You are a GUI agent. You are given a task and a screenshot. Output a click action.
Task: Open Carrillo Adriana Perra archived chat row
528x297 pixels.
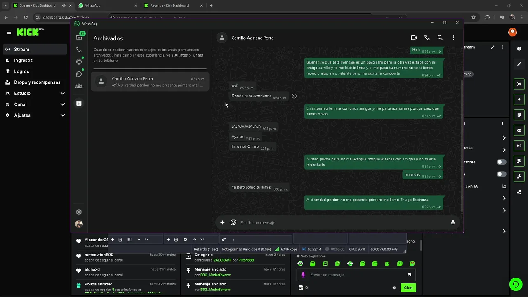click(x=150, y=81)
